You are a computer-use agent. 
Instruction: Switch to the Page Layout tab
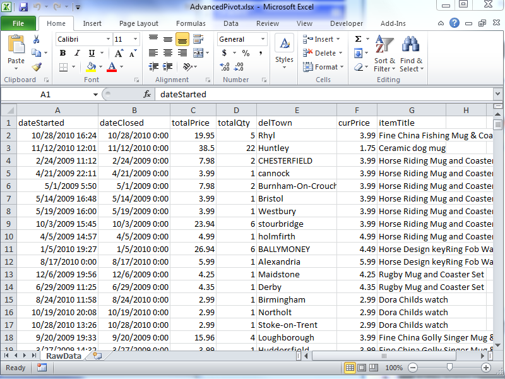pyautogui.click(x=139, y=23)
